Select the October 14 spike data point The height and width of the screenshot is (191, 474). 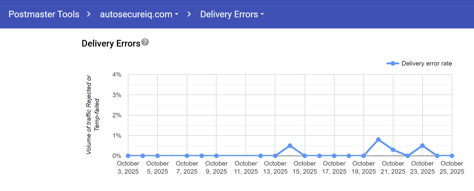pyautogui.click(x=290, y=146)
